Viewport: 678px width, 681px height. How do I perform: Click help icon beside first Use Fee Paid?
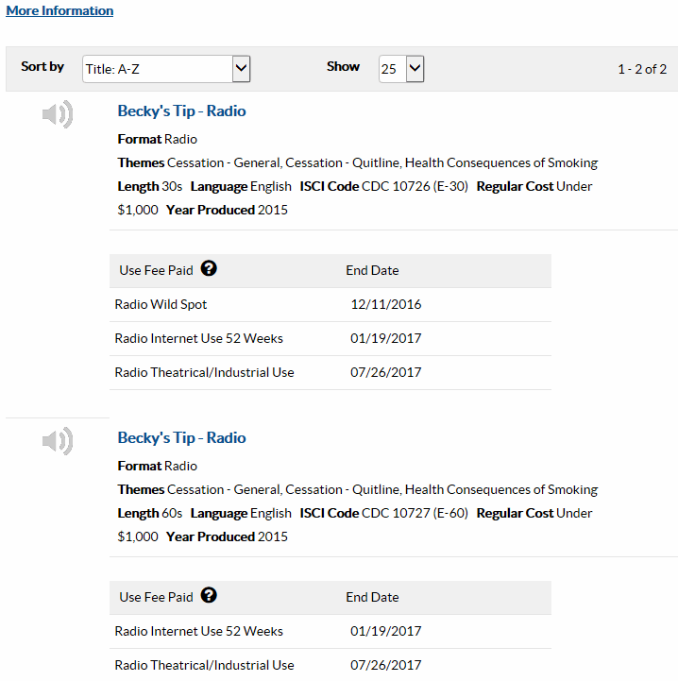210,269
